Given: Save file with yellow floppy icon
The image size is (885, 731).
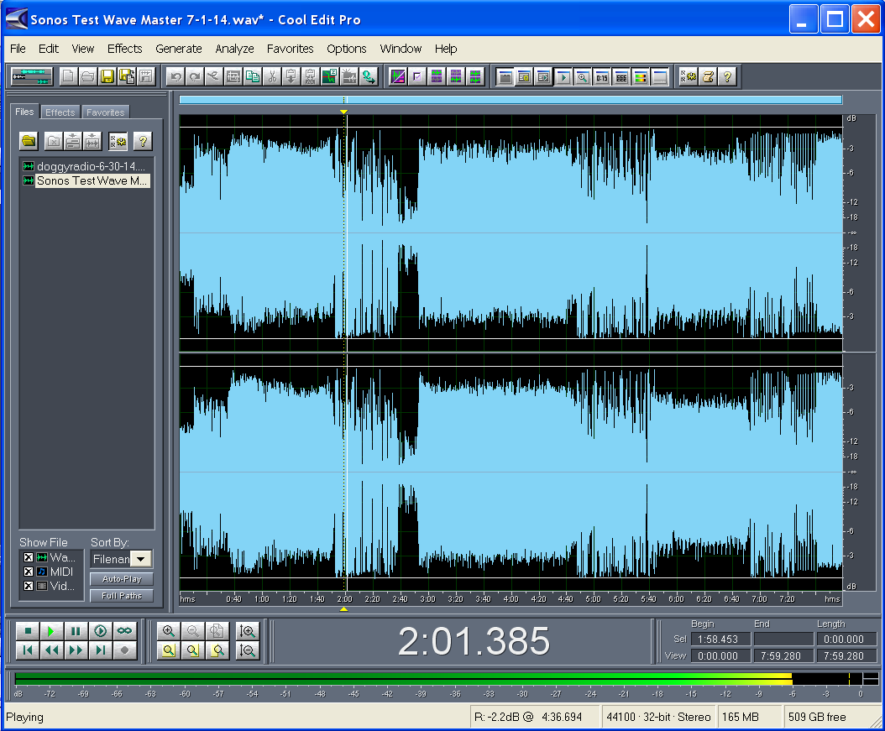Looking at the screenshot, I should [x=107, y=76].
